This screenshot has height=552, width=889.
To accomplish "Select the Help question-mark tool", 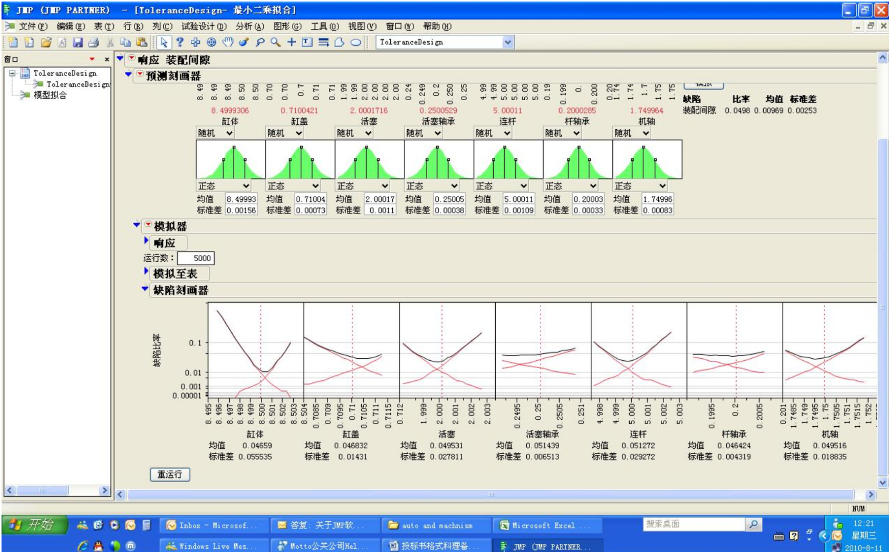I will coord(180,42).
